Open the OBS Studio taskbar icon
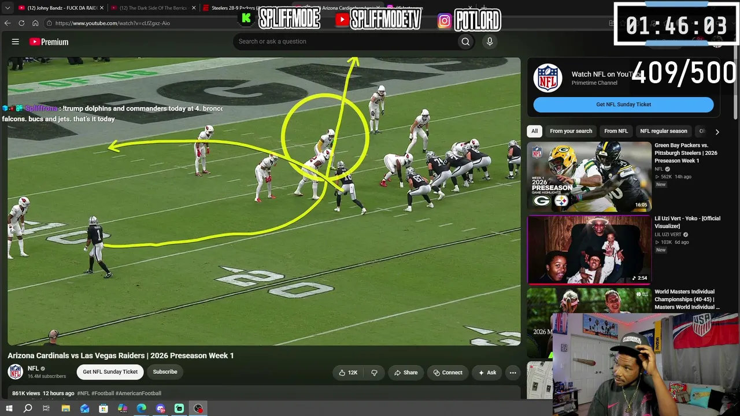This screenshot has height=416, width=740. (x=198, y=408)
